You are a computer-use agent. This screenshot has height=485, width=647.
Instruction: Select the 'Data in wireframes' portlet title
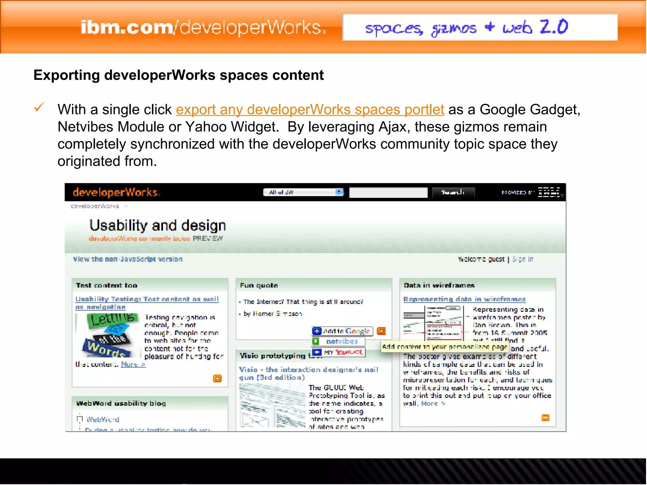[x=439, y=285]
